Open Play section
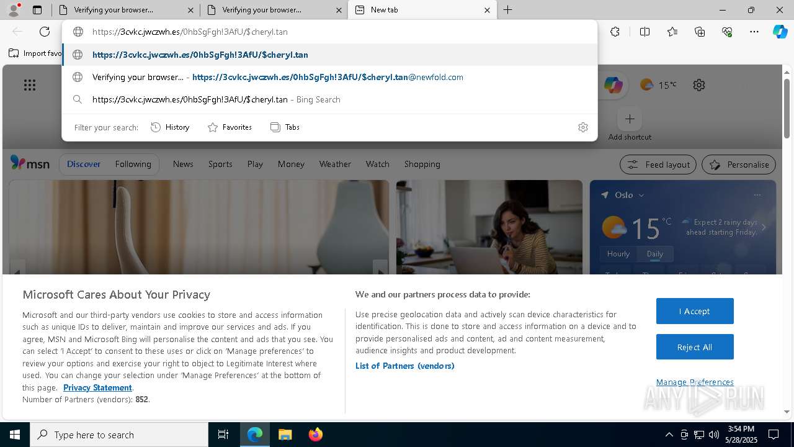794x447 pixels. click(255, 164)
